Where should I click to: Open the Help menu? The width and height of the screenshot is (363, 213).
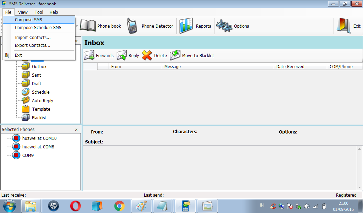tap(54, 12)
